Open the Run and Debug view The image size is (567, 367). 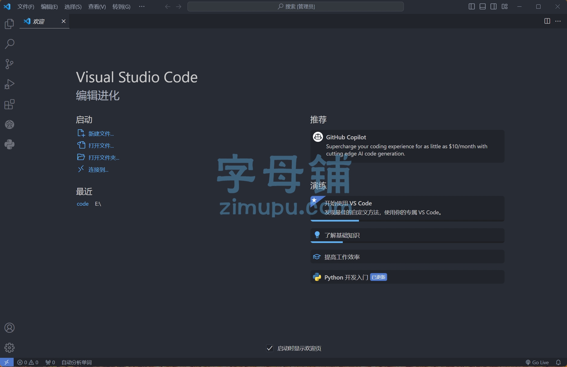[x=9, y=84]
